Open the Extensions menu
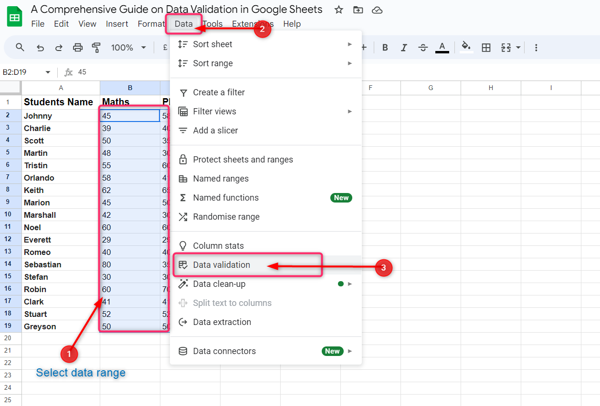This screenshot has width=600, height=406. [x=253, y=24]
